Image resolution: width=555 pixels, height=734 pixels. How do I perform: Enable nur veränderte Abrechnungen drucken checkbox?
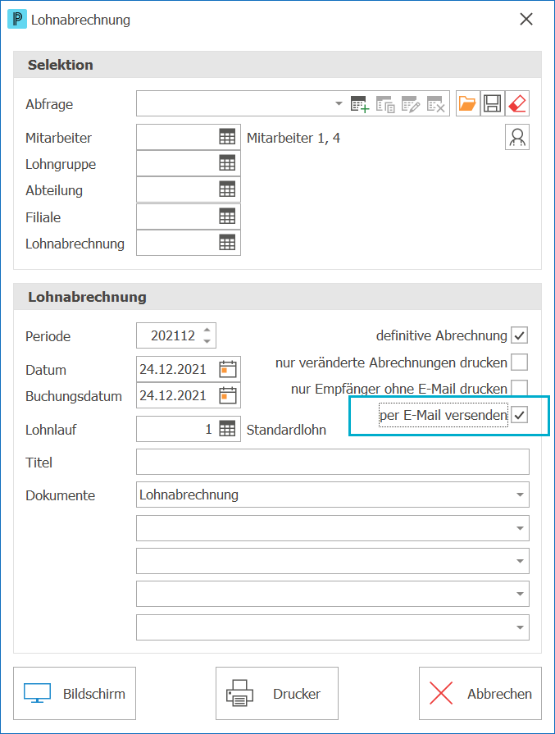click(x=520, y=362)
